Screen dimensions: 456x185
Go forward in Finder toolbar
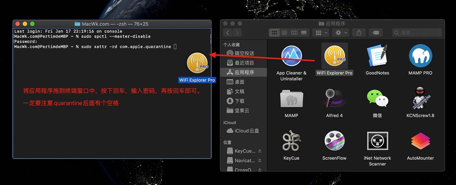[x=237, y=32]
